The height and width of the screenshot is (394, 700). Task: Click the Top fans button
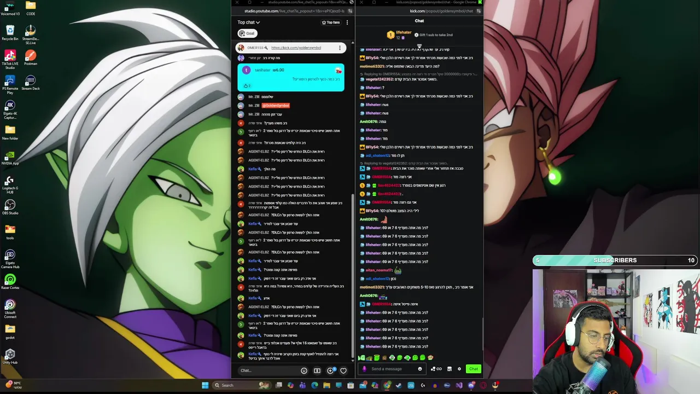pos(331,22)
